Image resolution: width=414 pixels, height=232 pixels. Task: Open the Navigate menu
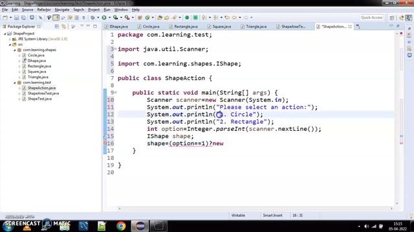click(x=62, y=10)
